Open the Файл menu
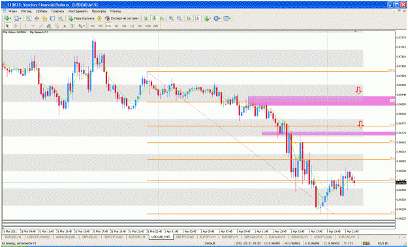Viewport: 408px width, 247px height. (x=13, y=12)
